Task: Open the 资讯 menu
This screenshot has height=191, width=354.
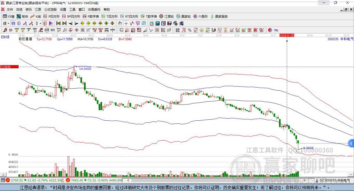Action: (x=28, y=9)
